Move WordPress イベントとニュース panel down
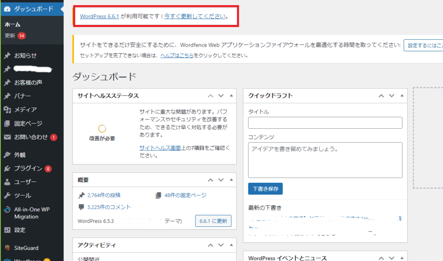The width and height of the screenshot is (443, 261). pyautogui.click(x=392, y=258)
